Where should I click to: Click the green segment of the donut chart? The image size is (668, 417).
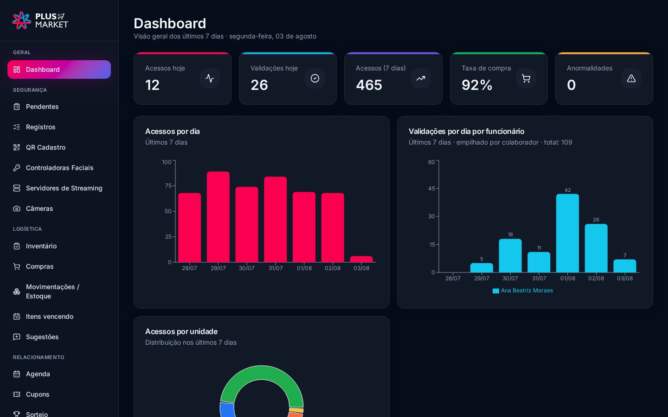[262, 373]
